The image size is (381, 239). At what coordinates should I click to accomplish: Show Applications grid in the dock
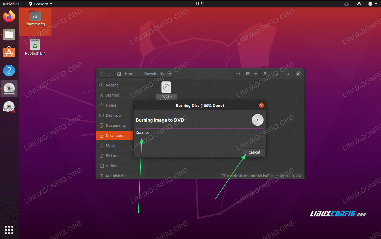(x=9, y=230)
